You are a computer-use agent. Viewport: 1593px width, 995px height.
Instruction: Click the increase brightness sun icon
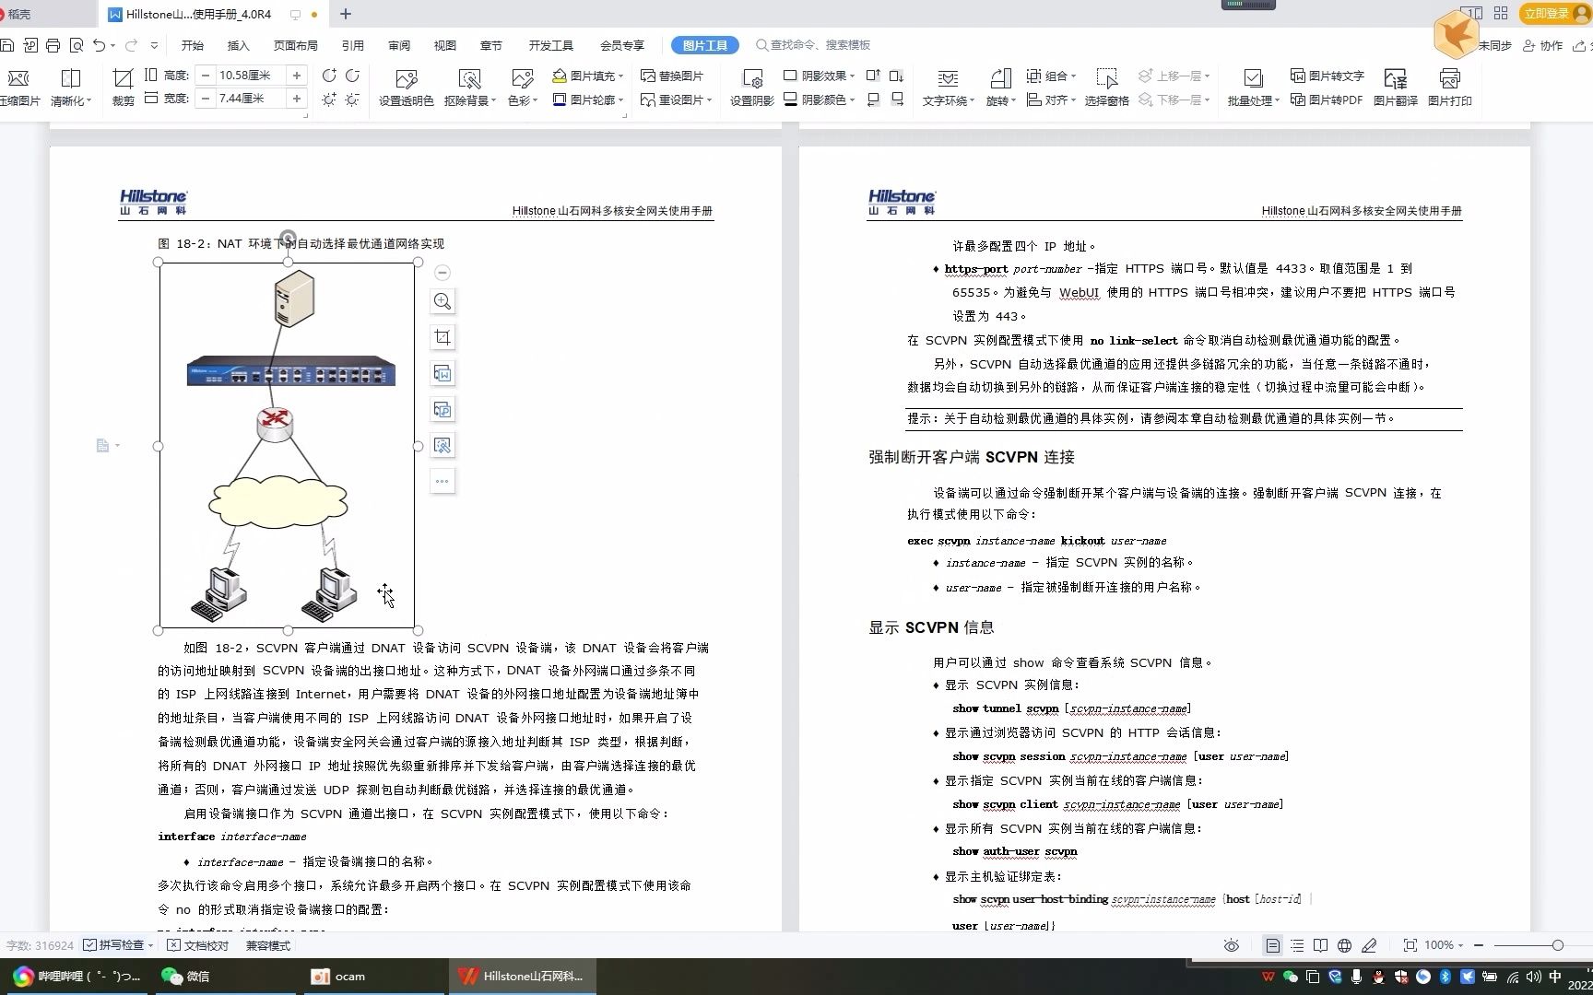click(x=329, y=99)
